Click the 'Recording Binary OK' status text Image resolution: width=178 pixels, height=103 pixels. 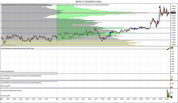pos(7,71)
